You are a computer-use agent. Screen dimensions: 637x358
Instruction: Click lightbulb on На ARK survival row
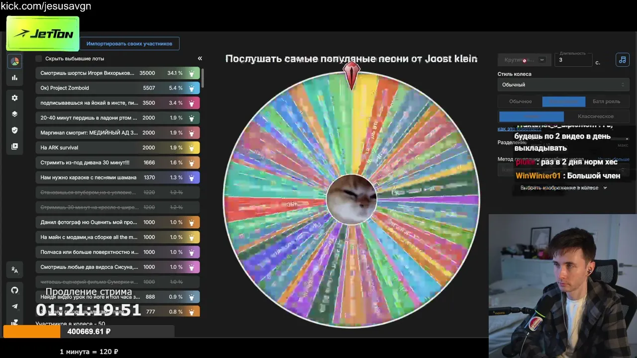click(x=192, y=148)
